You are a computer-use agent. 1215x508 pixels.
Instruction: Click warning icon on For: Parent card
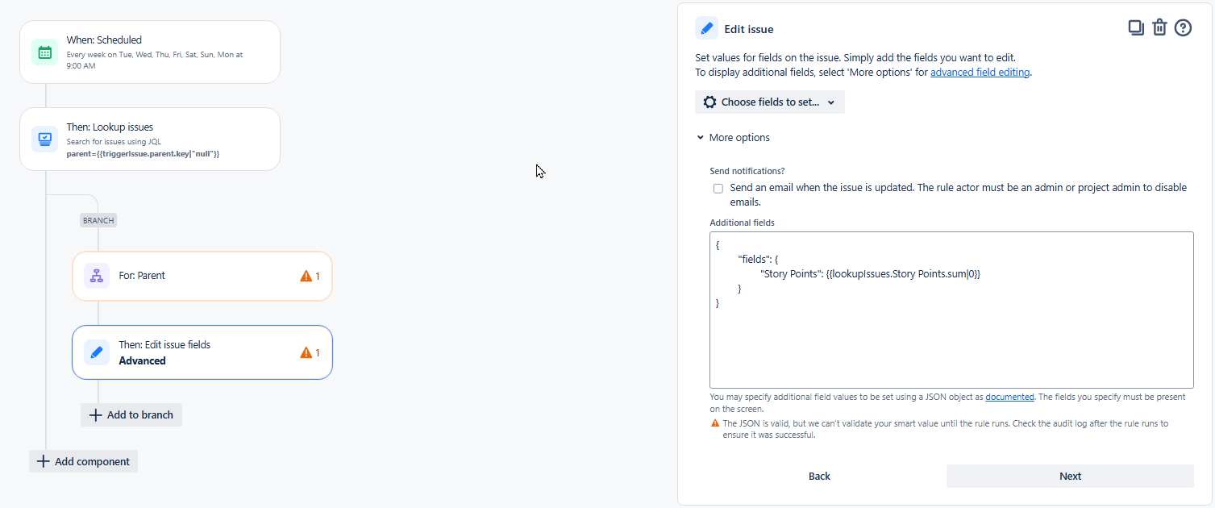pyautogui.click(x=306, y=276)
